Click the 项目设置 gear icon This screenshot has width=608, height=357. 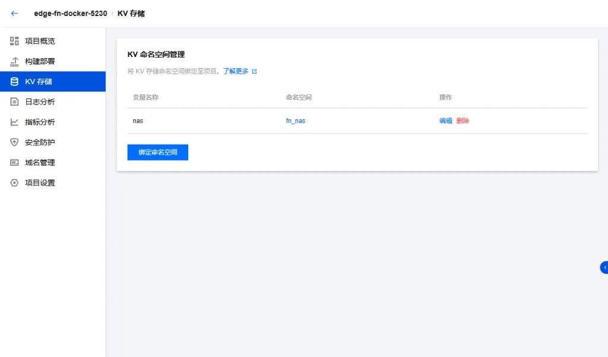click(15, 183)
